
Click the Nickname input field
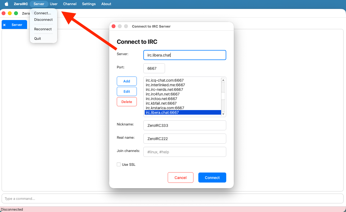tap(185, 125)
